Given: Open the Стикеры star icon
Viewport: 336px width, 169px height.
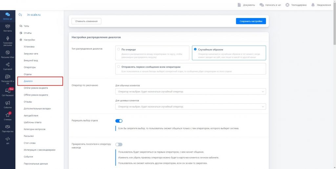Looking at the screenshot, I should [8, 115].
